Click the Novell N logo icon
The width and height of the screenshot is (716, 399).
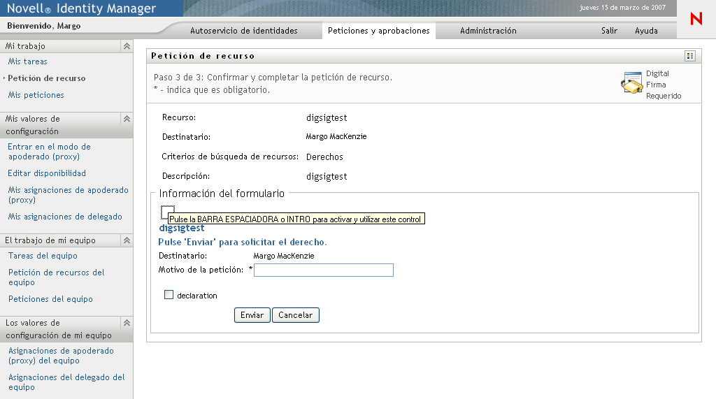pos(696,19)
